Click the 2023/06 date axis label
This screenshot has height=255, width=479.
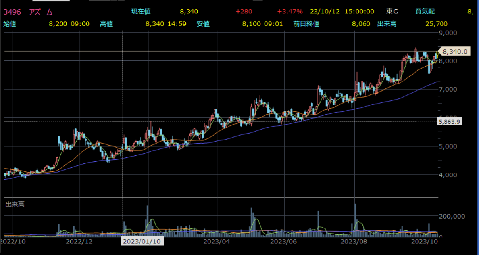point(283,241)
